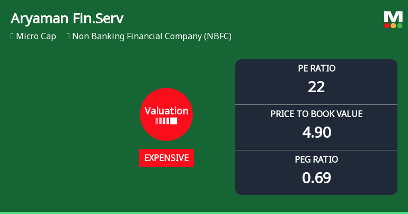Click the valuation meter bars icon
Image resolution: width=408 pixels, height=214 pixels.
tap(166, 121)
